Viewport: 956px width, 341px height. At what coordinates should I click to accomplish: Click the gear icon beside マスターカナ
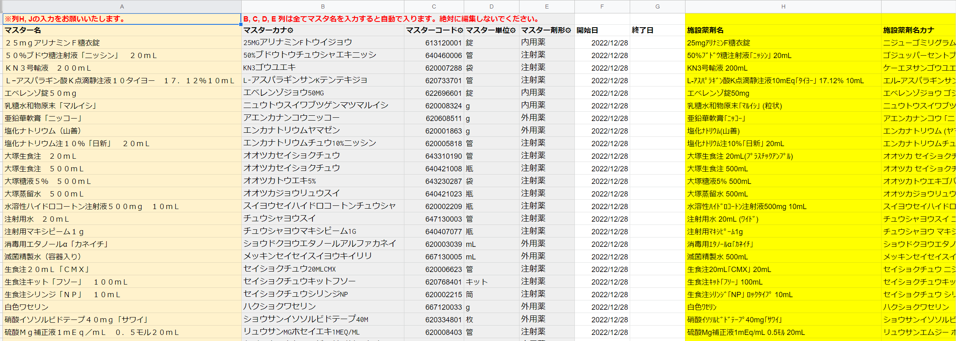pos(290,30)
